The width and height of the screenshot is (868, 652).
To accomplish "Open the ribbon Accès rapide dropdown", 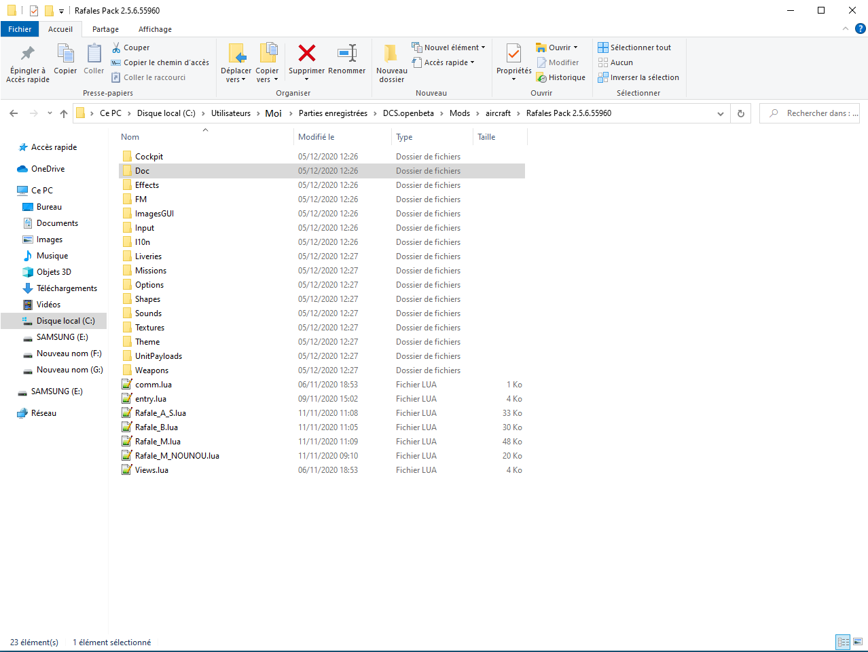I will (443, 62).
